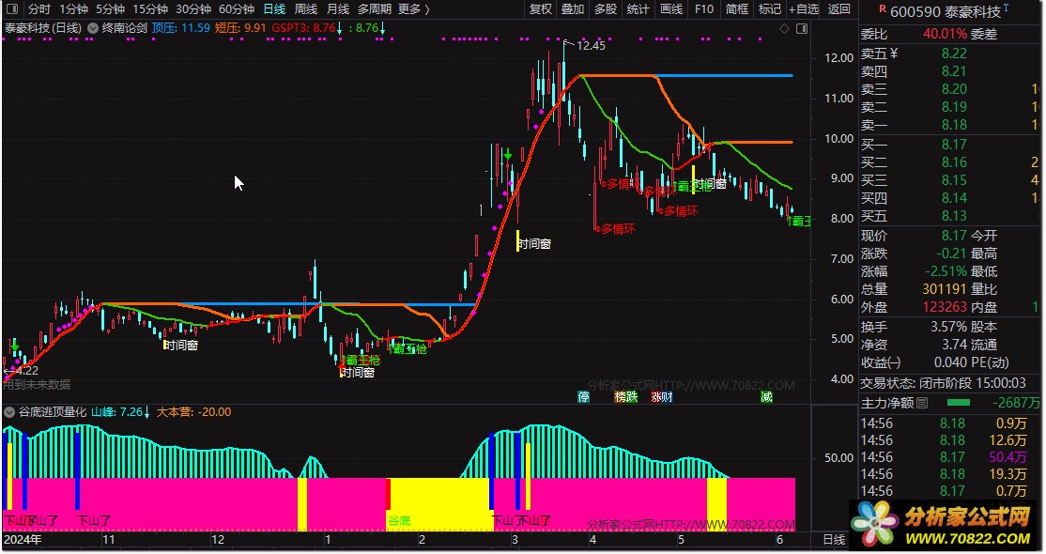Open 多股 multi-stock view
This screenshot has height=554, width=1046.
606,9
